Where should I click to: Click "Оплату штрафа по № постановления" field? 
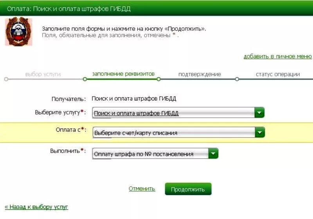pyautogui.click(x=155, y=154)
